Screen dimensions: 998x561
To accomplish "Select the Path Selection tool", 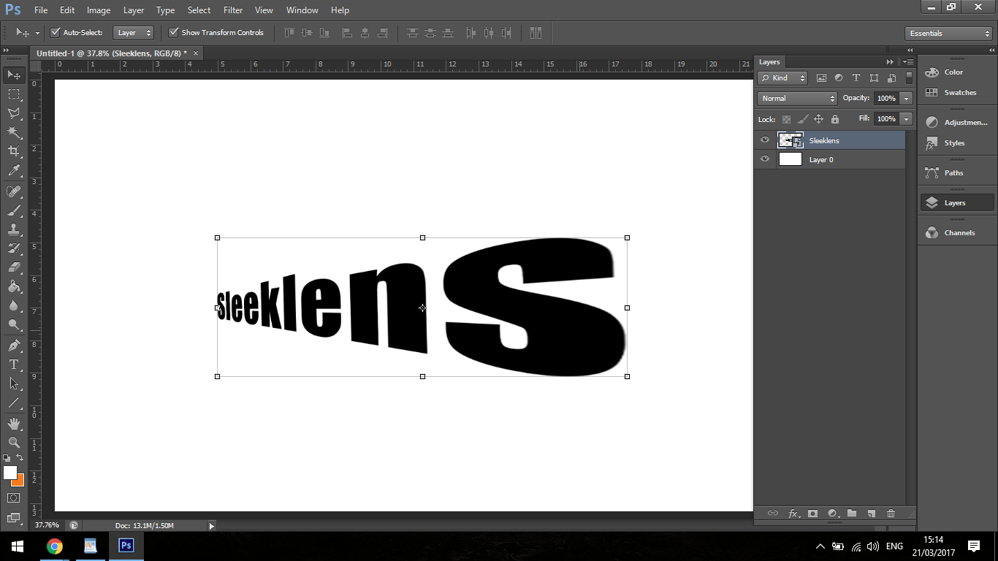I will [x=14, y=383].
